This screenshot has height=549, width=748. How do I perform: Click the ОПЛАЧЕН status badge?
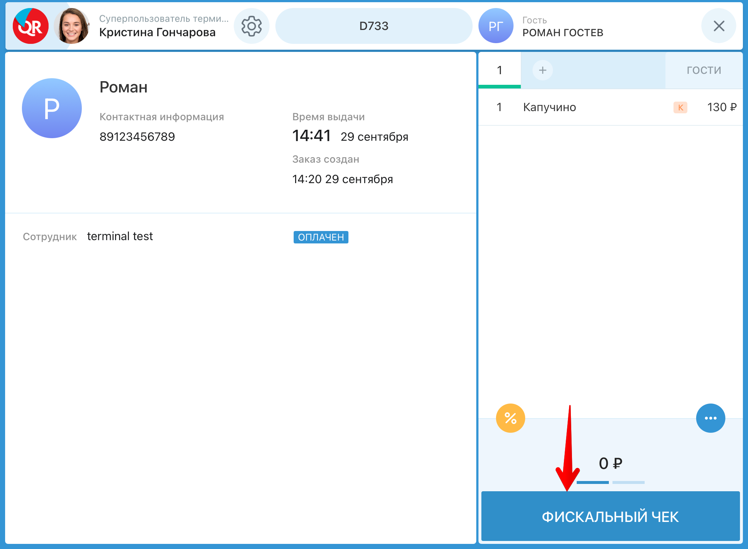321,237
